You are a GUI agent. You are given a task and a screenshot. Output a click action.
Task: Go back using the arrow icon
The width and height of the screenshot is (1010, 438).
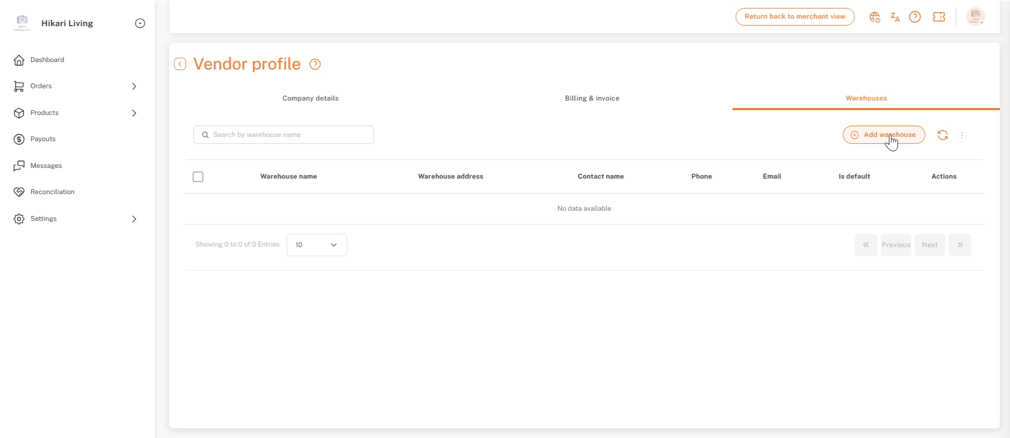(x=180, y=64)
